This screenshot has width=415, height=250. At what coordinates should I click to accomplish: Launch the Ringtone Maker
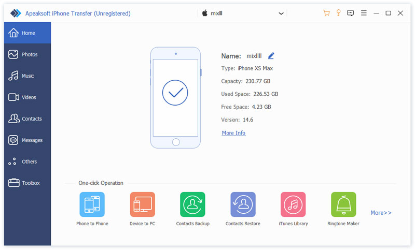[343, 204]
